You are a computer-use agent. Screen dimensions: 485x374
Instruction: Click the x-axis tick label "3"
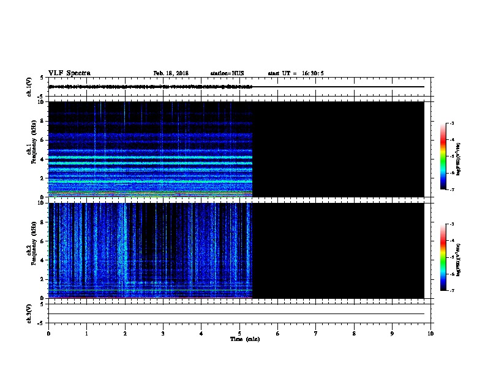coord(163,333)
